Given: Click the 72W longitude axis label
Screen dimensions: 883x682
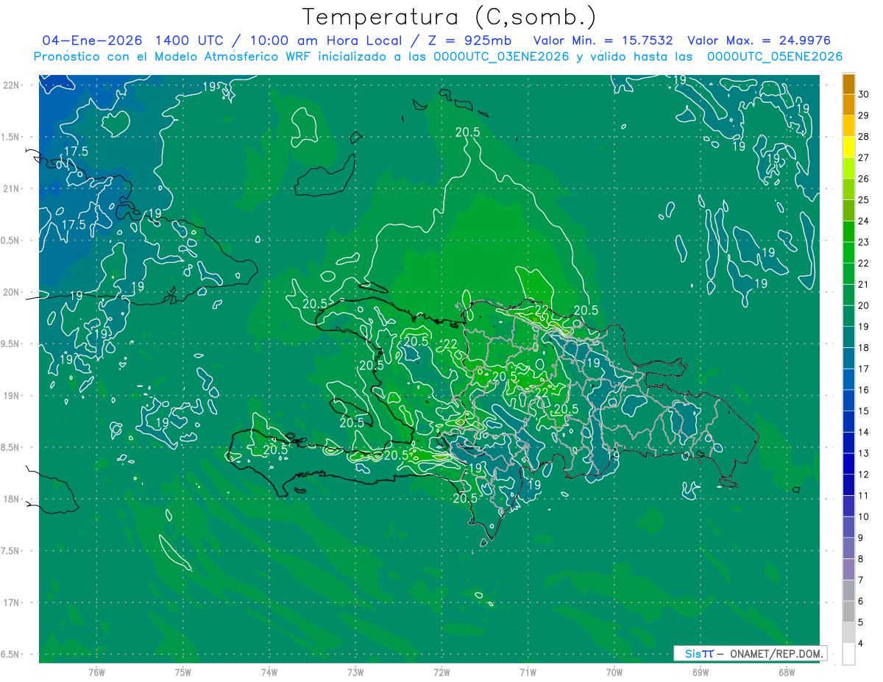Looking at the screenshot, I should [441, 672].
